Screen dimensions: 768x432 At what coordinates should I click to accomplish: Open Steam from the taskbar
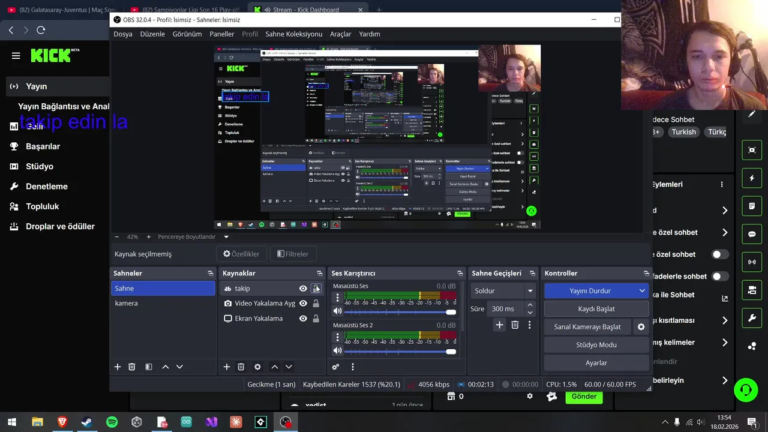point(87,422)
